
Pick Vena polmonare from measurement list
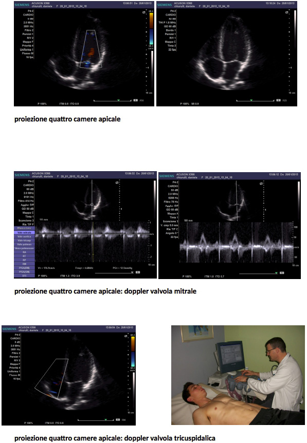coord(24,248)
